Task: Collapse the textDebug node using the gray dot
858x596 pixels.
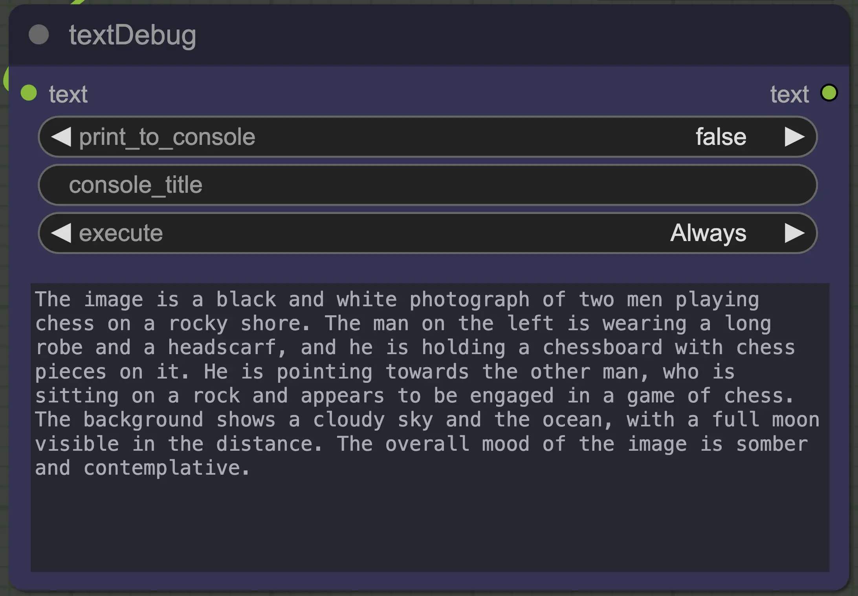Action: [38, 35]
